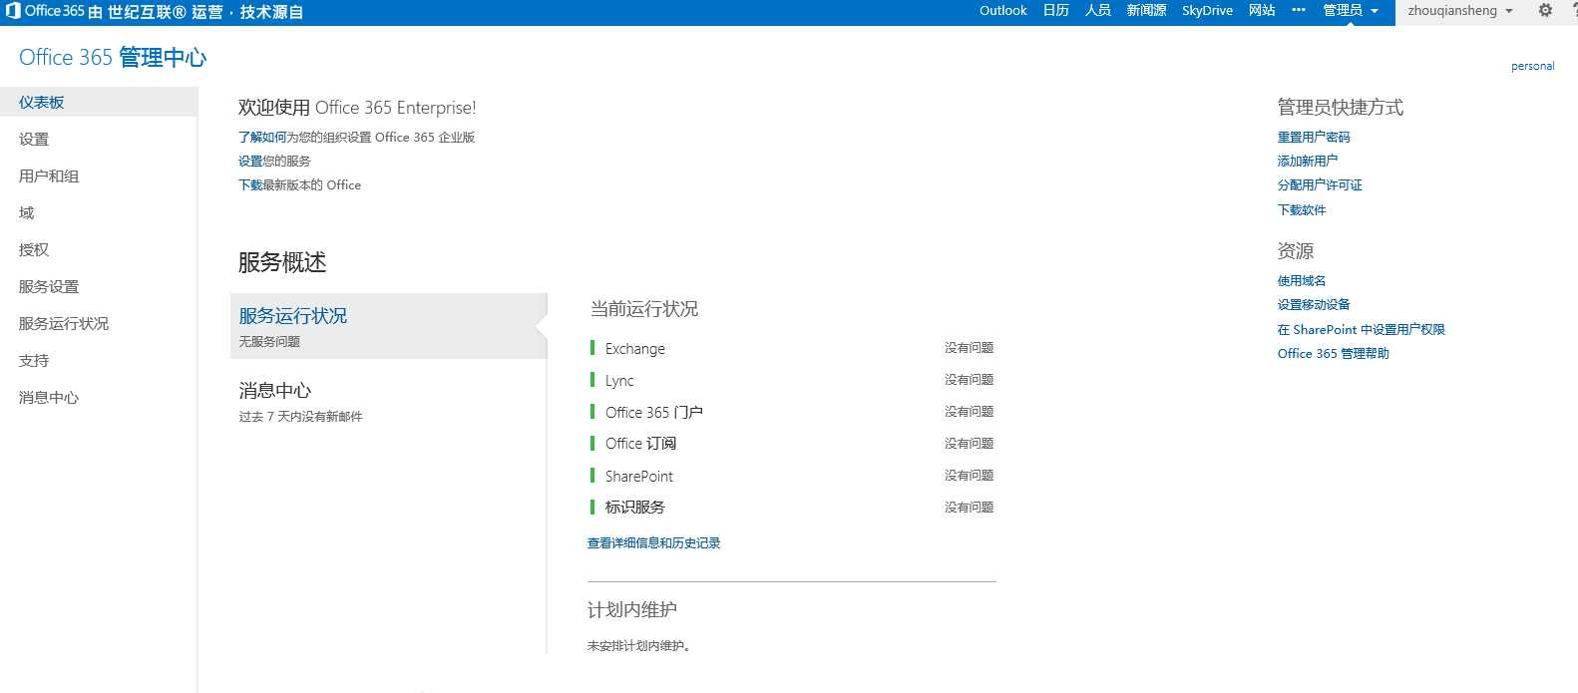Click the 下载软件 shortcut
Screen dimensions: 1578x693
pyautogui.click(x=1302, y=210)
